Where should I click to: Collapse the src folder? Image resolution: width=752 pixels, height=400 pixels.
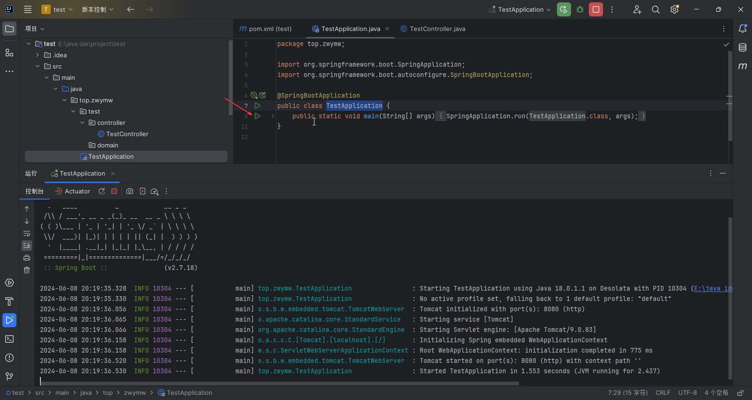tap(38, 66)
